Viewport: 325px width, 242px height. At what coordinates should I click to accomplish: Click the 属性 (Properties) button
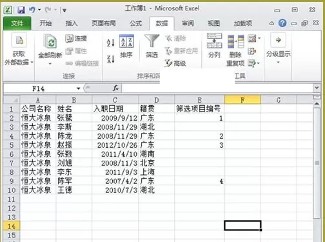pos(75,51)
